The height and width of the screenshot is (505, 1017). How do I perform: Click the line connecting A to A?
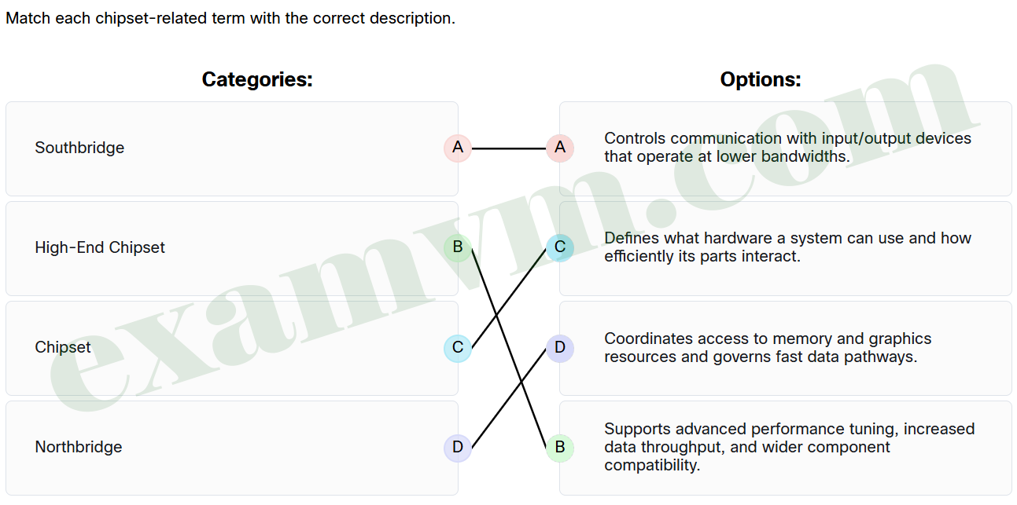pos(509,148)
